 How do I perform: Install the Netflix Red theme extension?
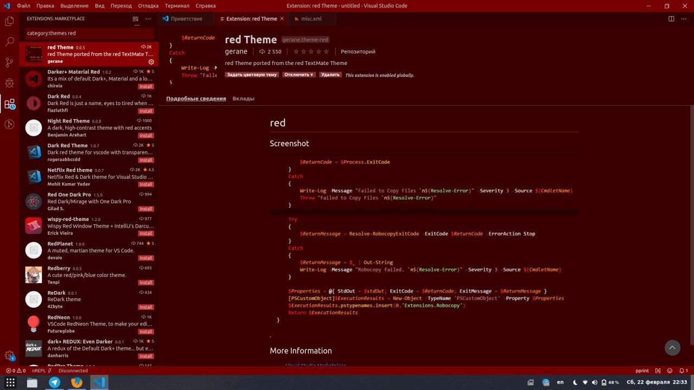(146, 185)
